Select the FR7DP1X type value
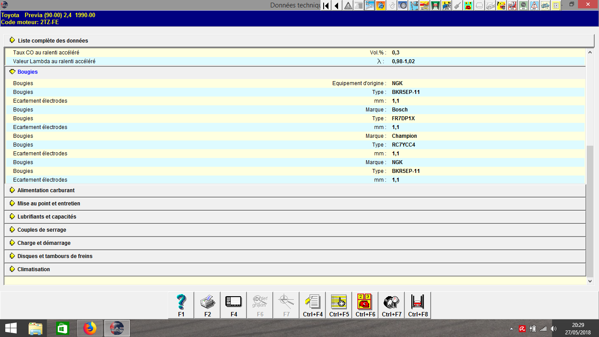The height and width of the screenshot is (337, 599). 403,118
